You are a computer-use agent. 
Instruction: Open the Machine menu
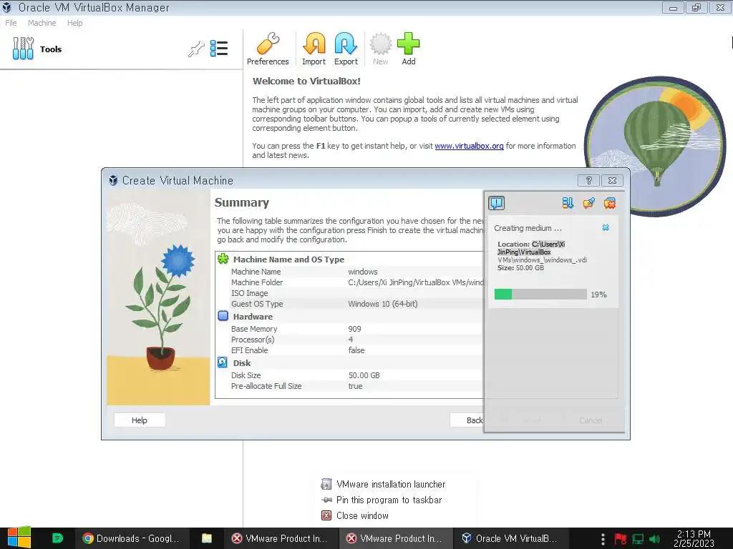(x=42, y=23)
